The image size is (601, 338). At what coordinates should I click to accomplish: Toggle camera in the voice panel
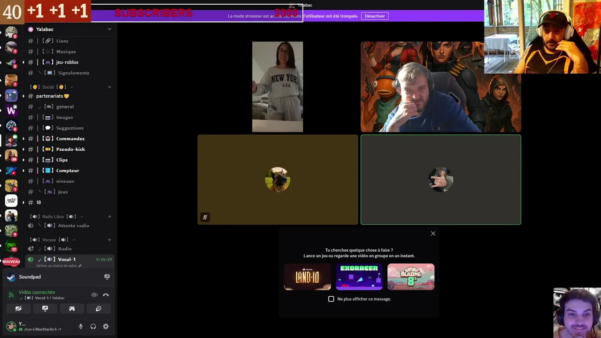(x=18, y=308)
